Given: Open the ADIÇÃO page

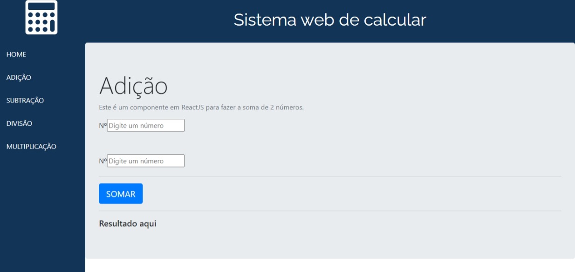Looking at the screenshot, I should [16, 77].
